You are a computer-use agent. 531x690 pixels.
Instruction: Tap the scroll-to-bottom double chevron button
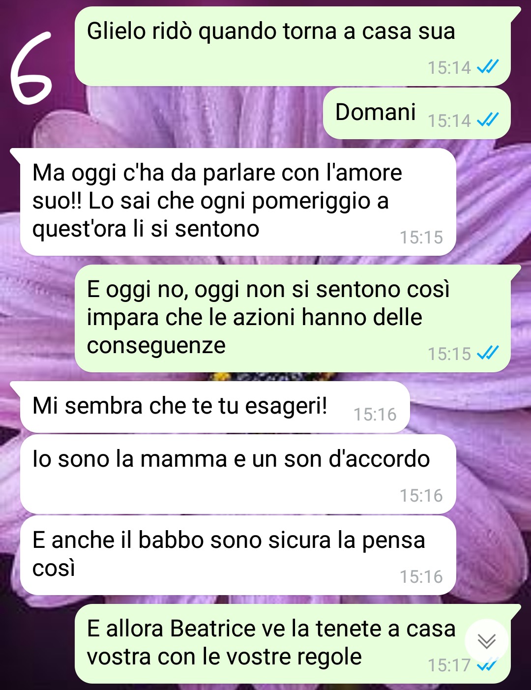[x=486, y=641]
